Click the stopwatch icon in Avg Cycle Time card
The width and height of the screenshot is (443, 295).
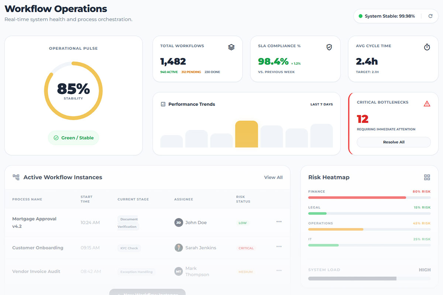pyautogui.click(x=427, y=47)
